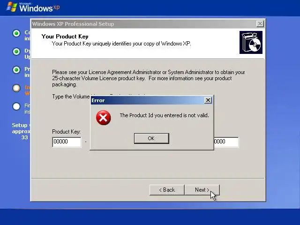
Task: Click the software box and CD icon
Action: 251,42
